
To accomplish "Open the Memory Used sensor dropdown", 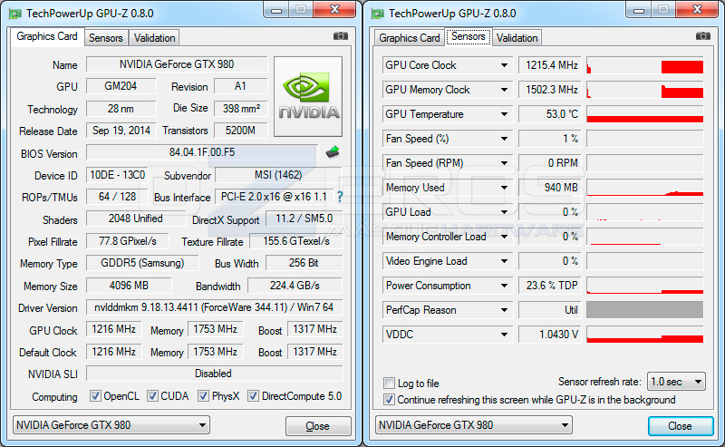I will pyautogui.click(x=504, y=188).
